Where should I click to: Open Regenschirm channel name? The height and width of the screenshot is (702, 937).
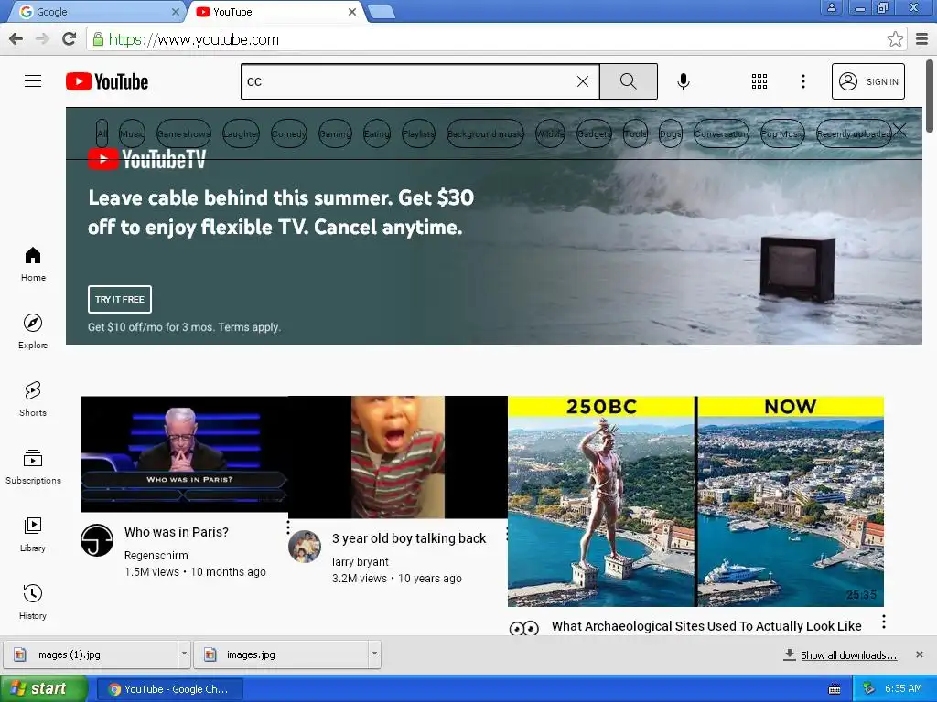pyautogui.click(x=156, y=555)
